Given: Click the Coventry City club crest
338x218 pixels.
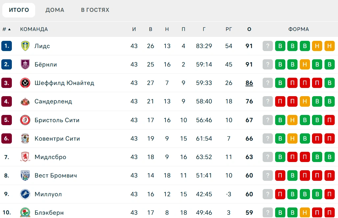Looking at the screenshot, I should pyautogui.click(x=25, y=138).
